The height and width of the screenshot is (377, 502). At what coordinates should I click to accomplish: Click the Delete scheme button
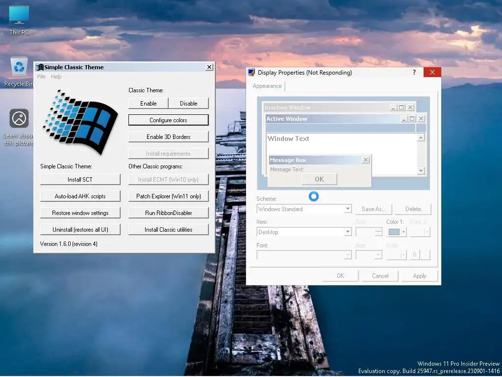pyautogui.click(x=413, y=209)
